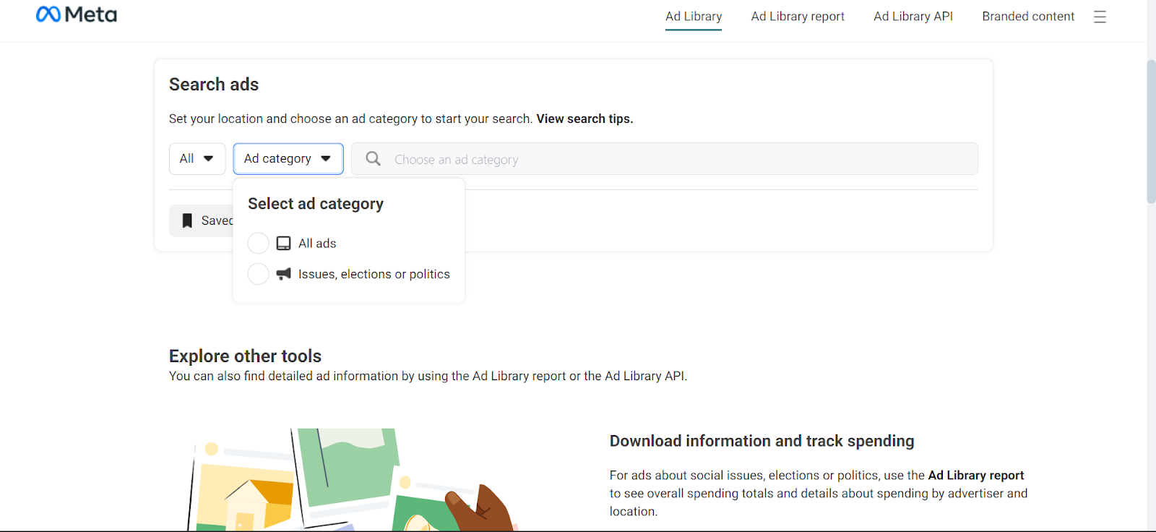Click the All ads monitor icon
1156x532 pixels.
pyautogui.click(x=284, y=244)
